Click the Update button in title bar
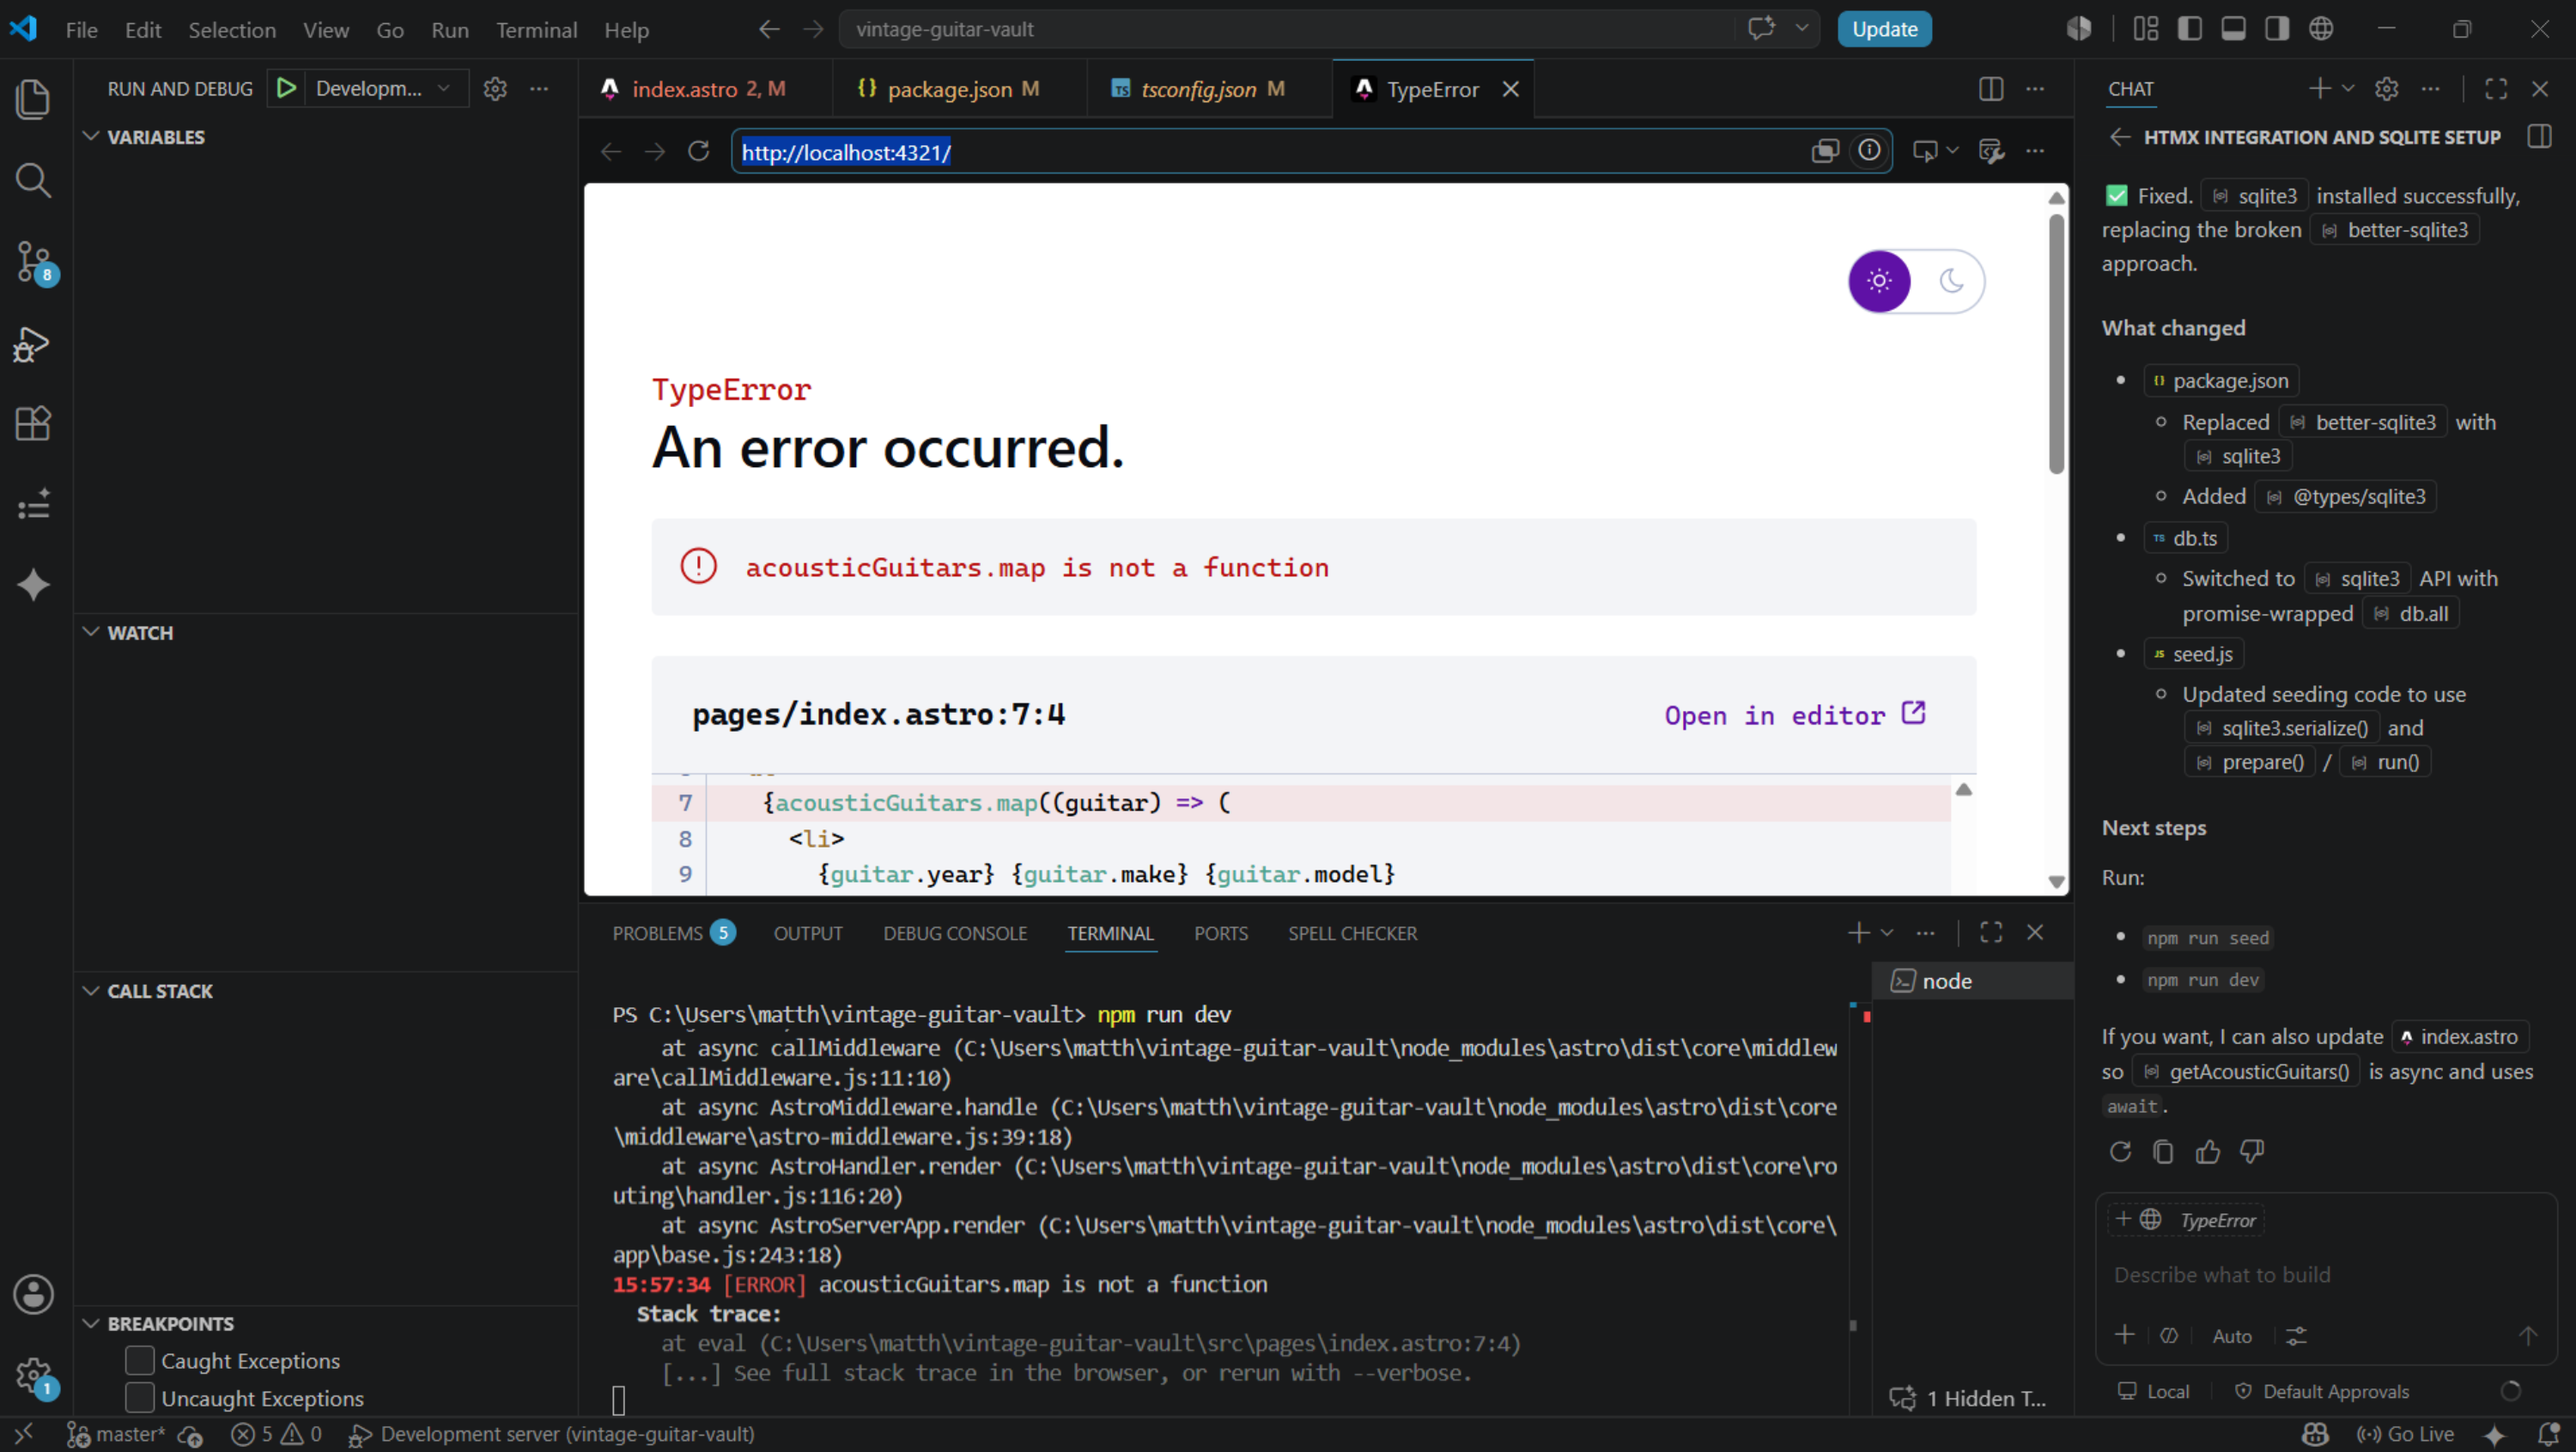 pyautogui.click(x=1884, y=29)
